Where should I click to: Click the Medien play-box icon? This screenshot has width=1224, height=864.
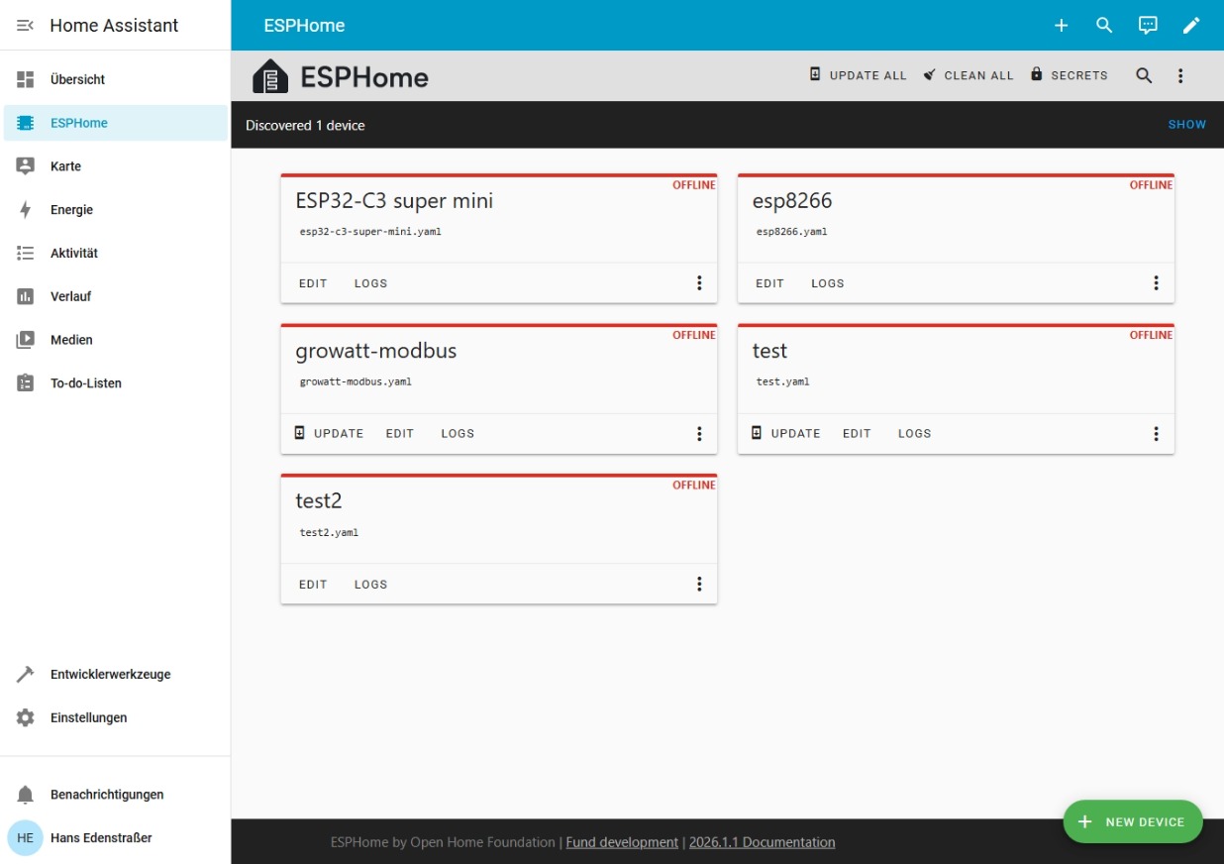point(26,340)
